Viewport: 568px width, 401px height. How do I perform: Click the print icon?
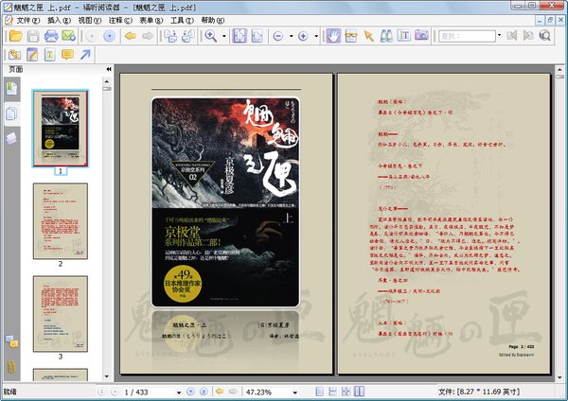(49, 36)
